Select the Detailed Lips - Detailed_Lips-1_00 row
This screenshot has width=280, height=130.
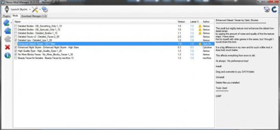click(x=114, y=41)
